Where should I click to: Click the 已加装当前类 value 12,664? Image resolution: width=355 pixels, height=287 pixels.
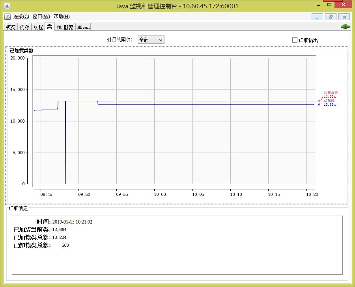[x=59, y=229]
